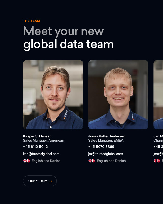This screenshot has width=163, height=204.
Task: Email jra@trustedglobal.com
Action: pos(105,154)
